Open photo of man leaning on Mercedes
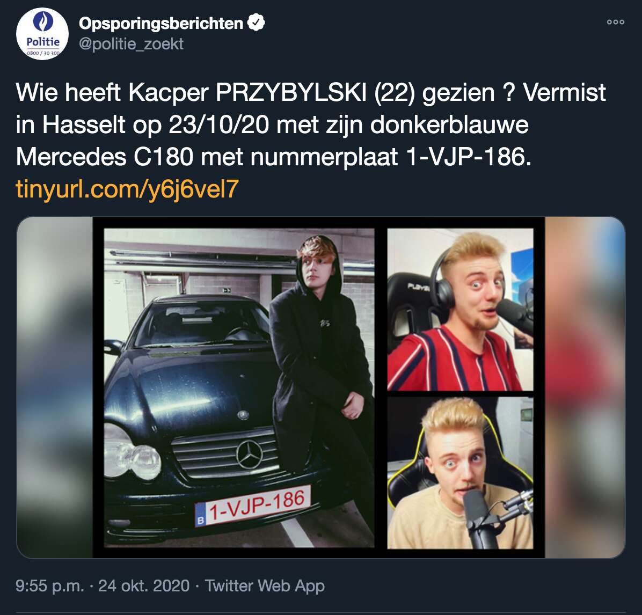 pyautogui.click(x=239, y=387)
